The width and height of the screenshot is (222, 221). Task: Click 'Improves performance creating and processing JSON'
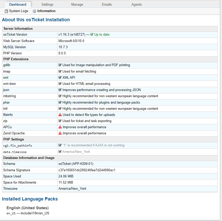pos(102,90)
